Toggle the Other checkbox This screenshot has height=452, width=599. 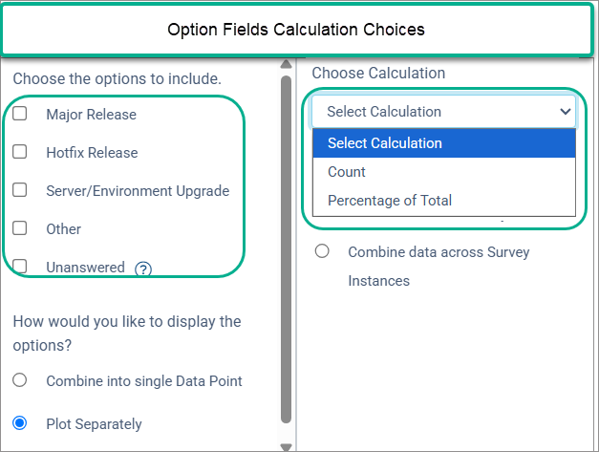tap(20, 228)
